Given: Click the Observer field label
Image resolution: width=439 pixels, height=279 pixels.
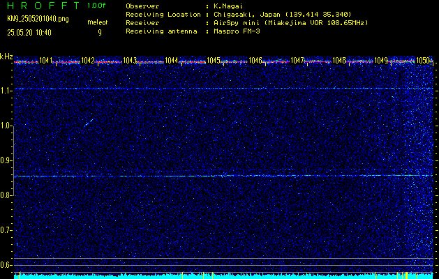Looking at the screenshot, I should click(x=142, y=6).
